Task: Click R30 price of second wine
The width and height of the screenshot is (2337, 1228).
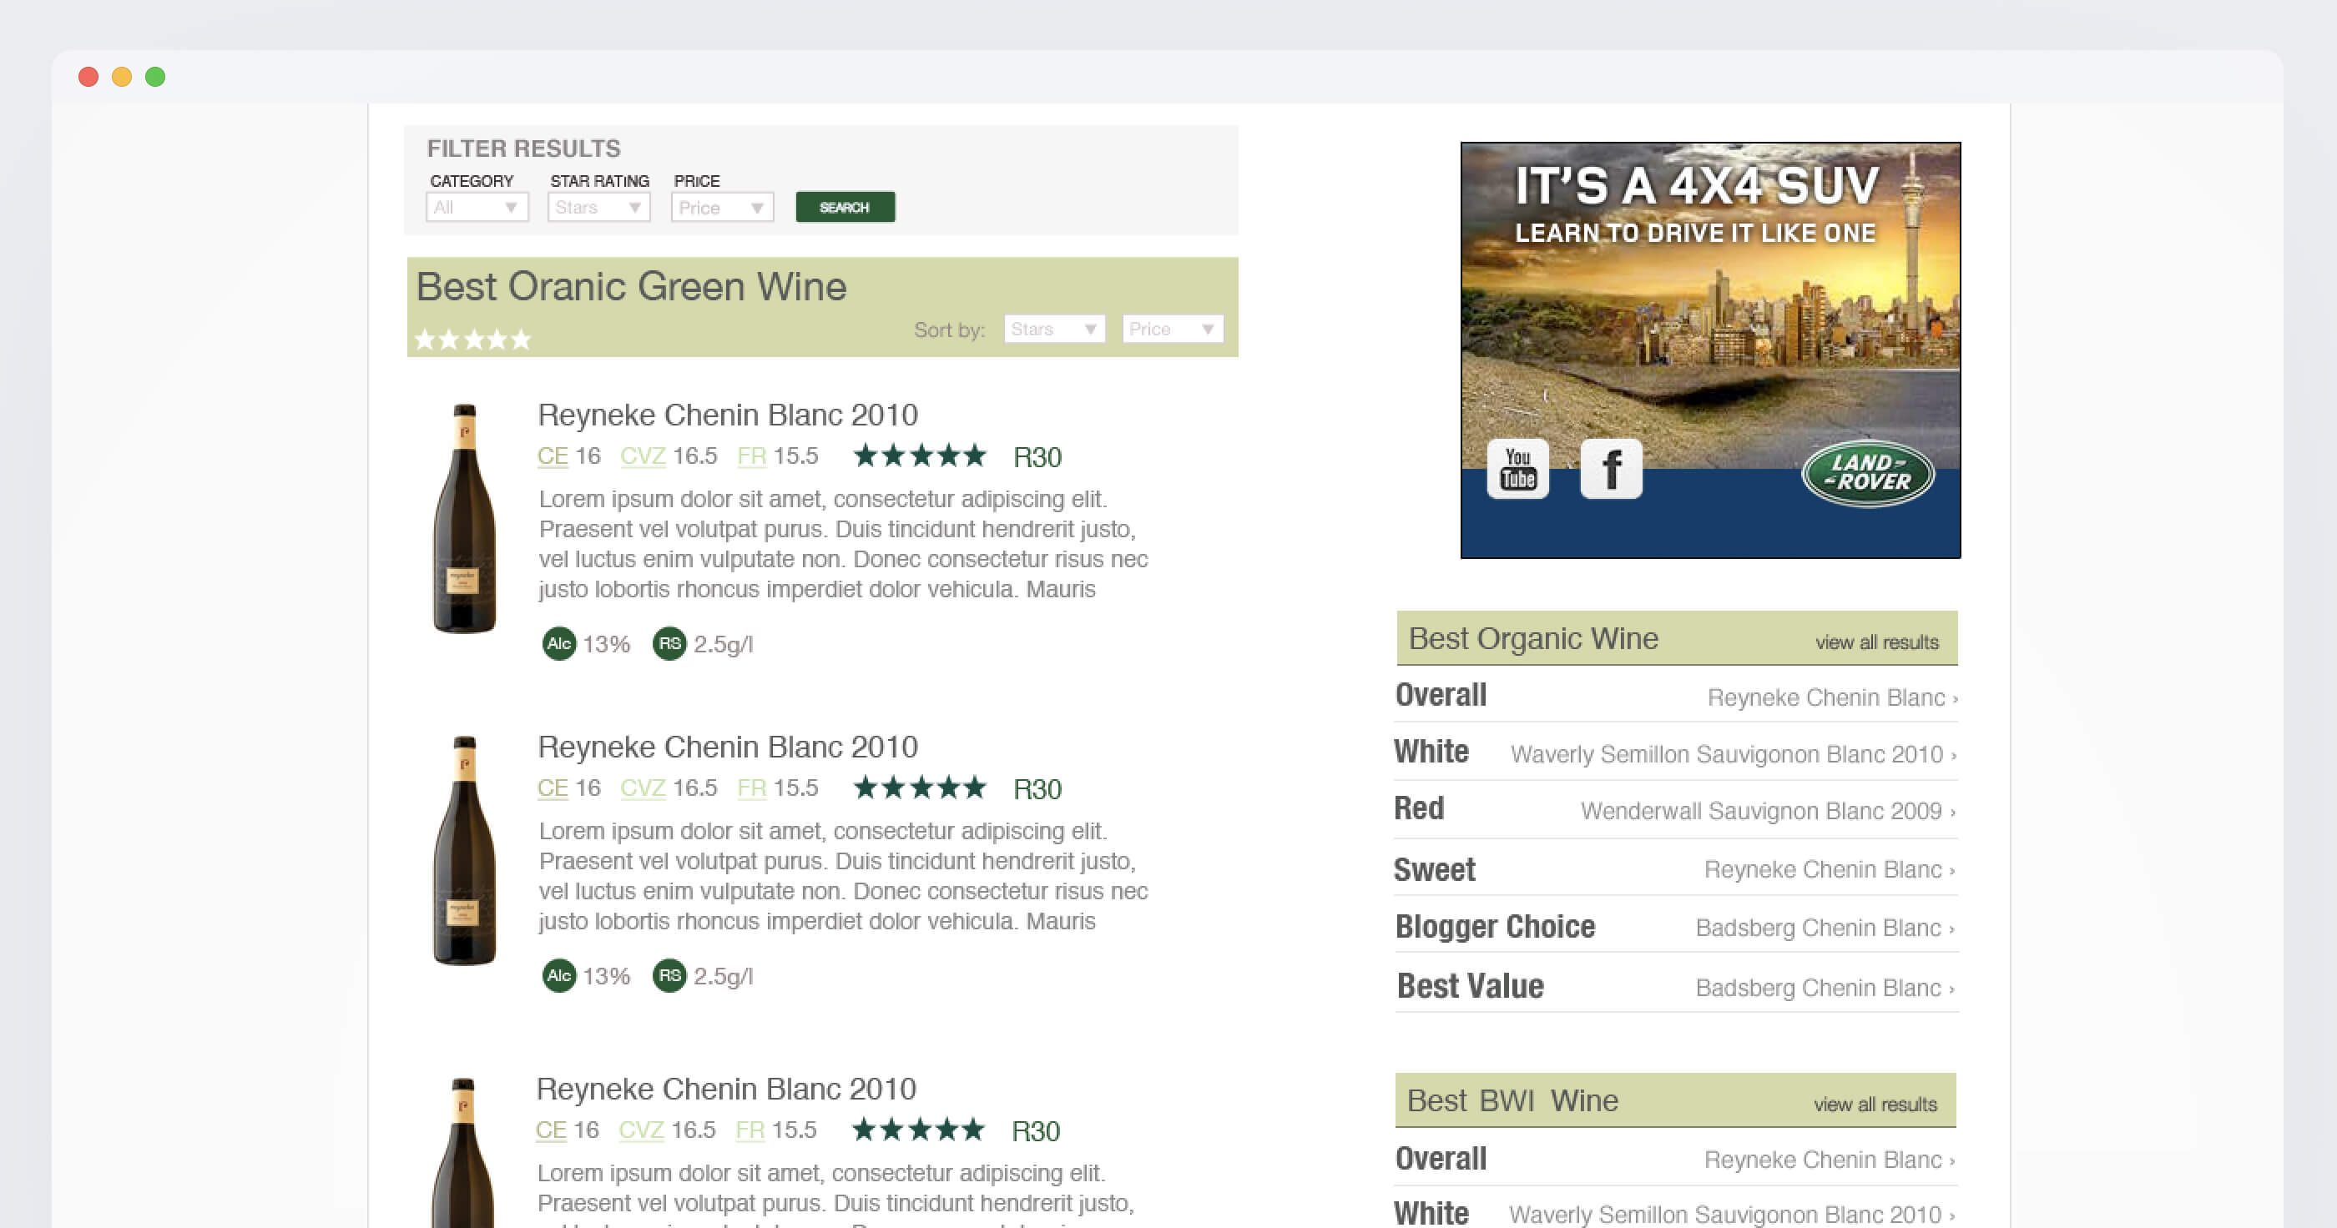Action: [1037, 789]
